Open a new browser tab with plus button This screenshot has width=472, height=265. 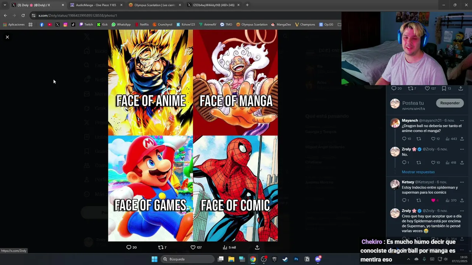247,5
